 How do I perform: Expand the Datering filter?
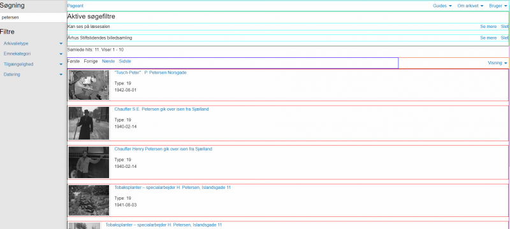click(33, 74)
